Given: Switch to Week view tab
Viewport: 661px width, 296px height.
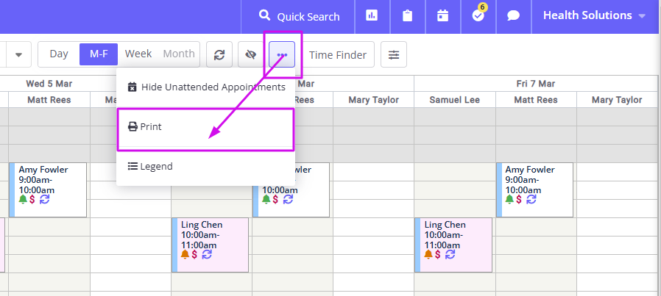Looking at the screenshot, I should click(x=138, y=54).
